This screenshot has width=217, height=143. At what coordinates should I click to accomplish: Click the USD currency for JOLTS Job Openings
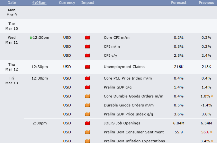67,123
